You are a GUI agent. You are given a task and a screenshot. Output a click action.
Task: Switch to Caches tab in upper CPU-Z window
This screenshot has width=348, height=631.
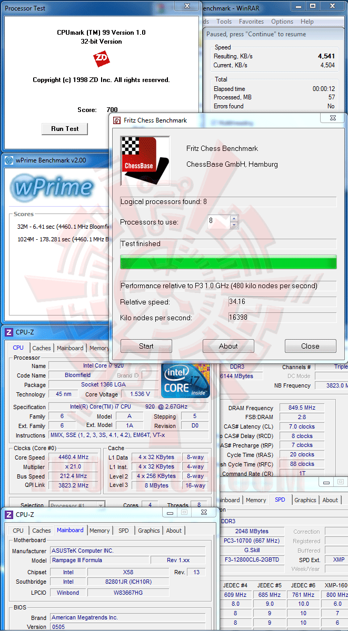coord(42,348)
